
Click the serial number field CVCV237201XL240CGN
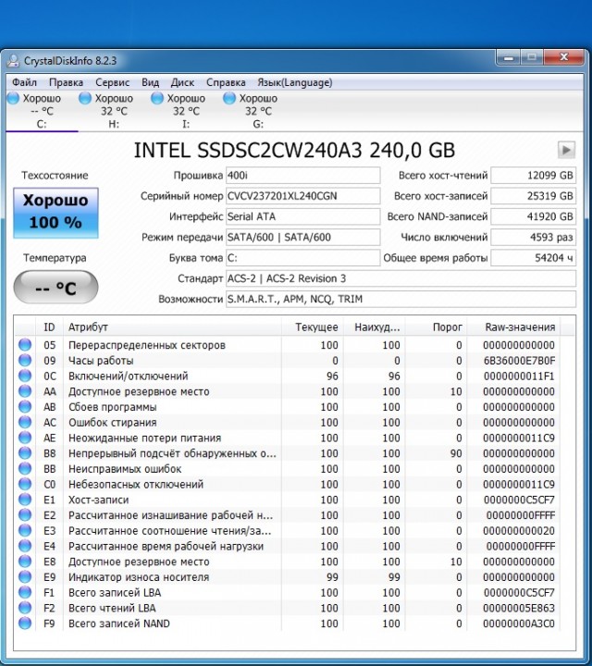(x=302, y=196)
